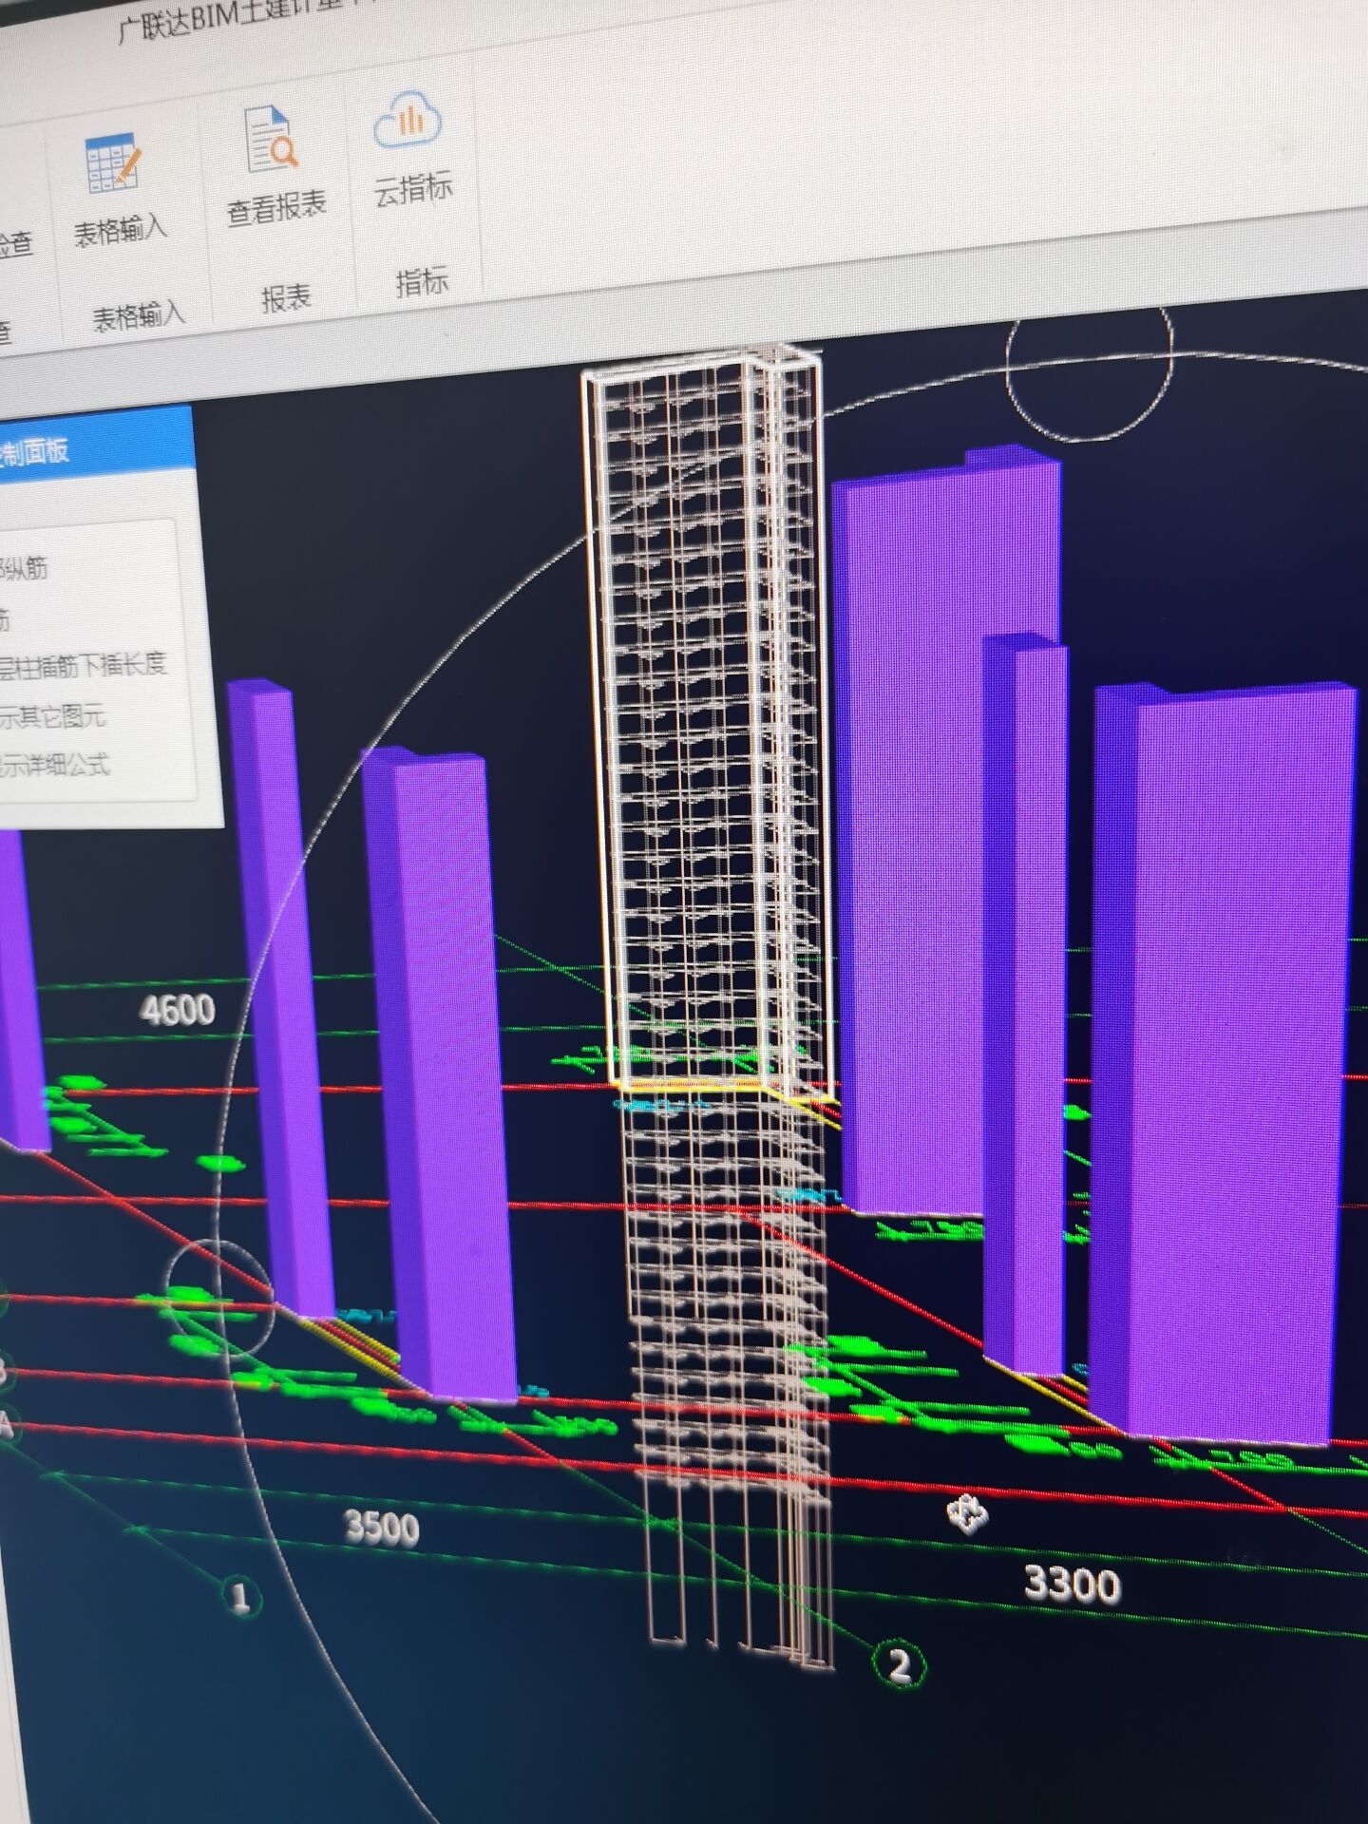Select the 3500 dimension label

pos(381,1528)
